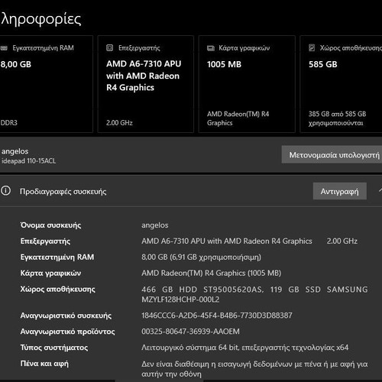382x382 pixels.
Task: Click the processor chip icon
Action: [x=109, y=47]
